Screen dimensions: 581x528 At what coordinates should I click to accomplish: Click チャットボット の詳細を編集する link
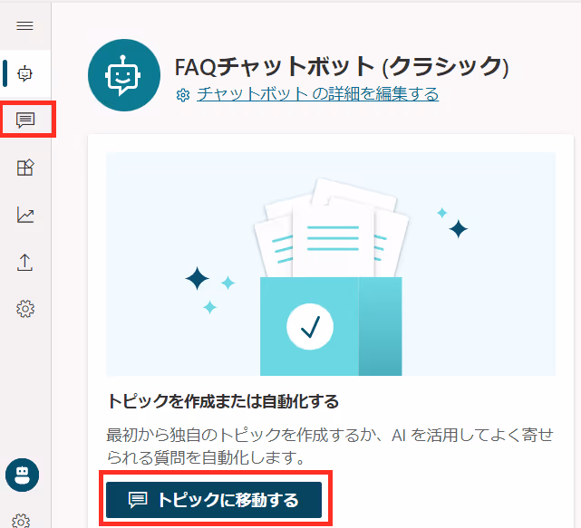pos(317,94)
